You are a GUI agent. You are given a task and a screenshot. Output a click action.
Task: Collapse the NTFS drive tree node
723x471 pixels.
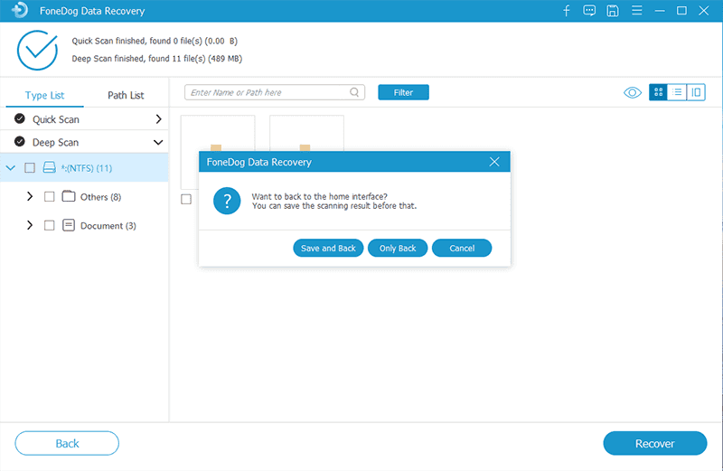click(10, 168)
